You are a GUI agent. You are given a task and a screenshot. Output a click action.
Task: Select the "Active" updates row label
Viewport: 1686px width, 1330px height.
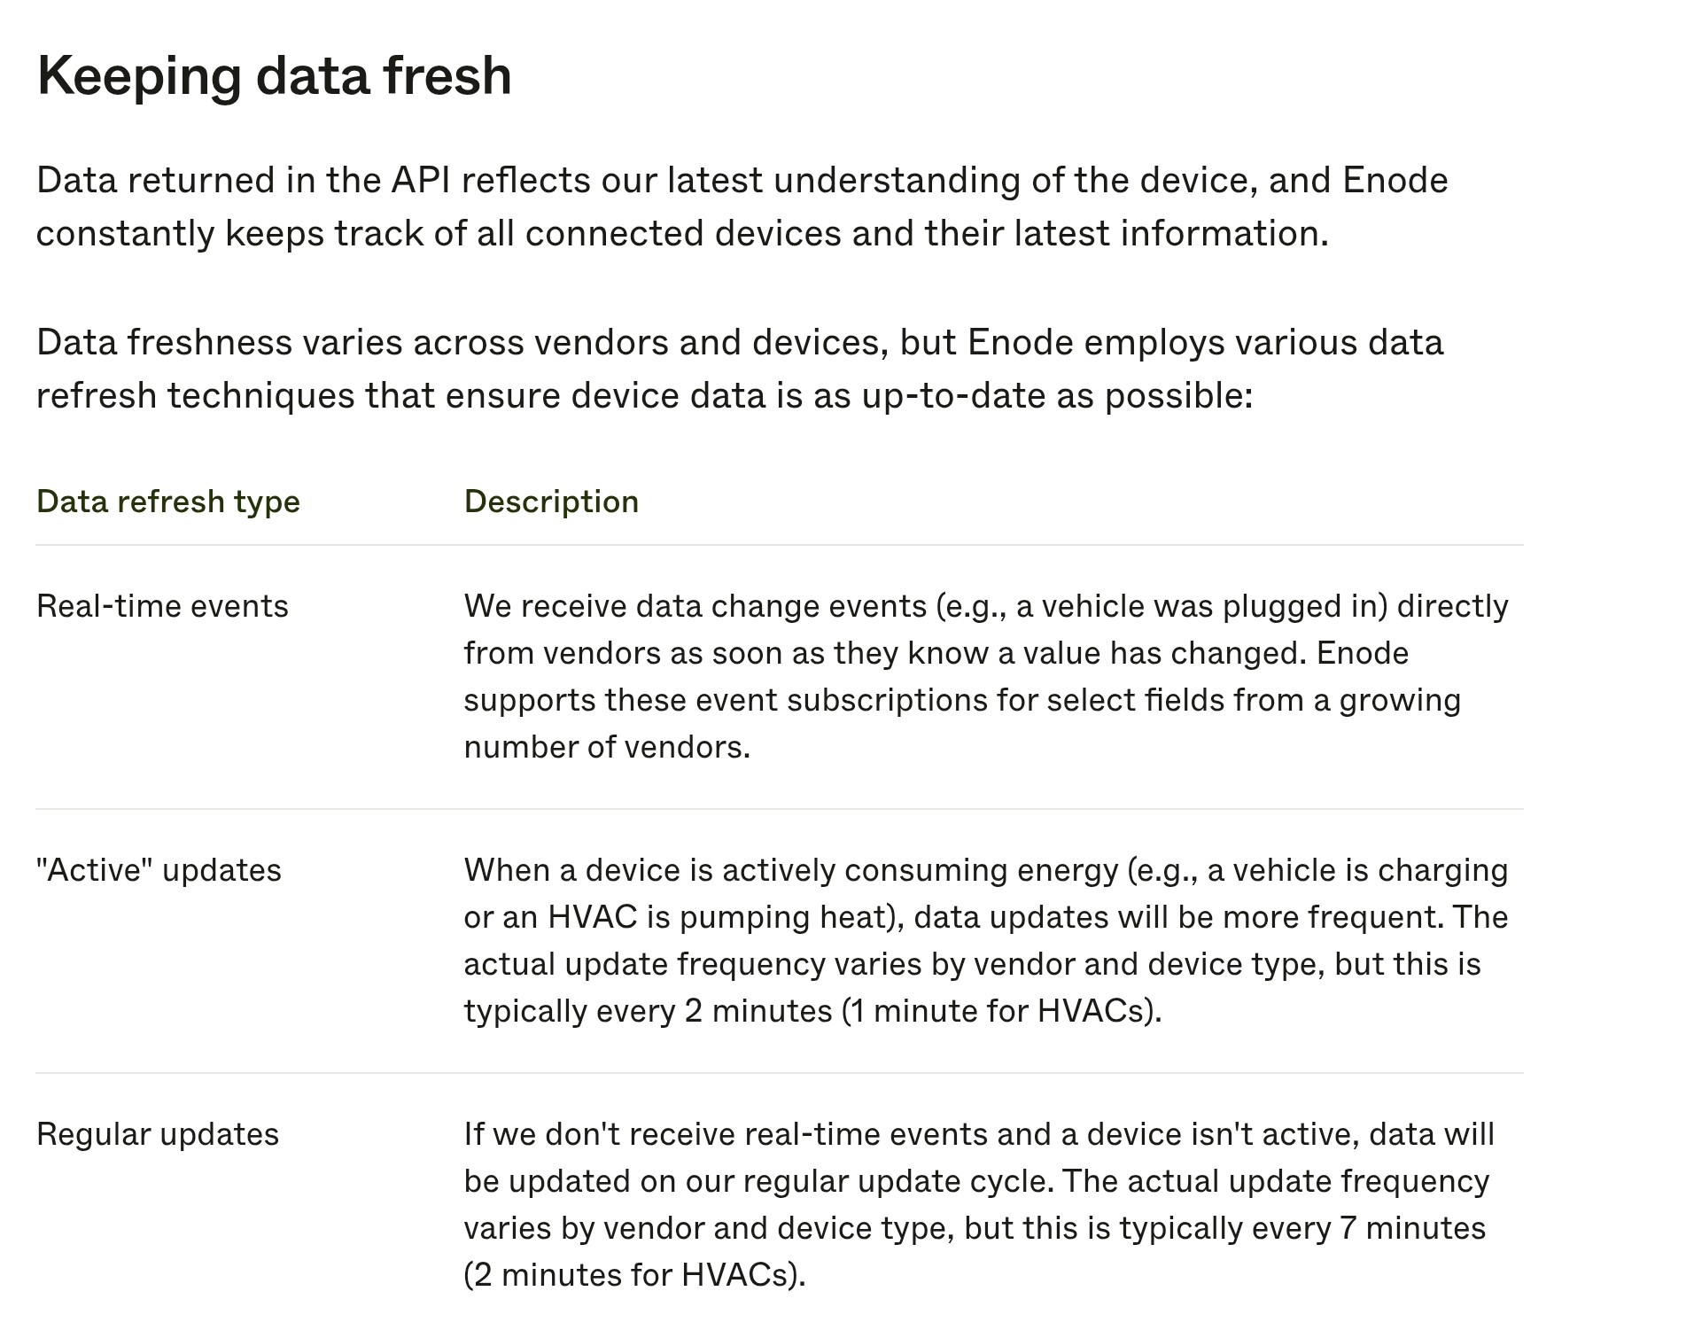(x=159, y=870)
